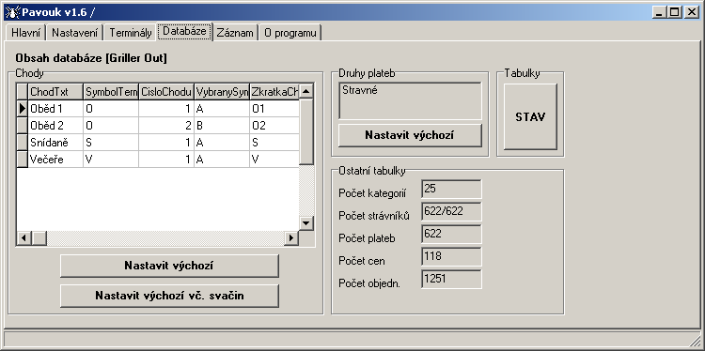Click the horizontal scrollbar thumb of grid

39,237
